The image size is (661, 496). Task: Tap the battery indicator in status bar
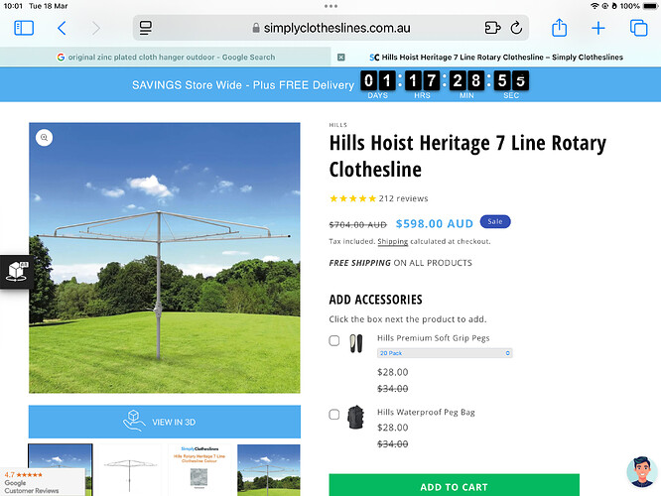[x=650, y=6]
